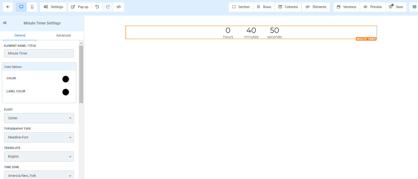Open the apps grid icon

[414, 7]
